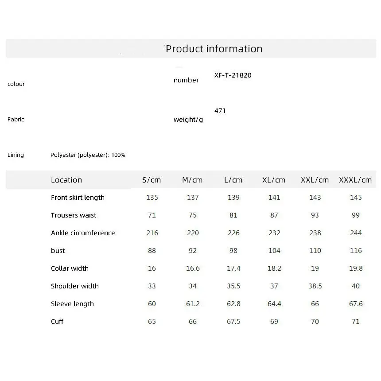The image size is (381, 381).
Task: Click the Lining label
Action: click(x=16, y=155)
